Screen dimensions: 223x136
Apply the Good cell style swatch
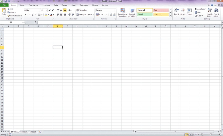[145, 15]
